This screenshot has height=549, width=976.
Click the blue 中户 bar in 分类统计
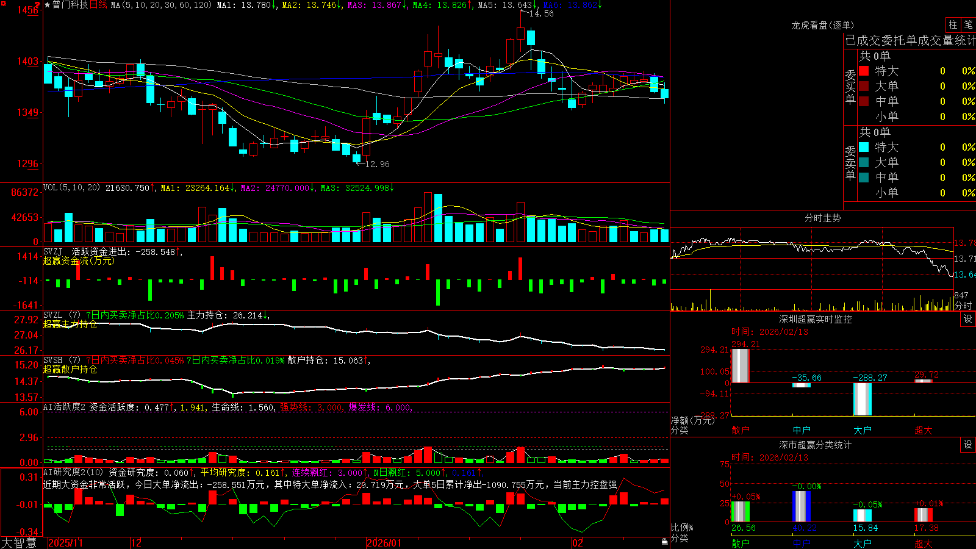[802, 506]
